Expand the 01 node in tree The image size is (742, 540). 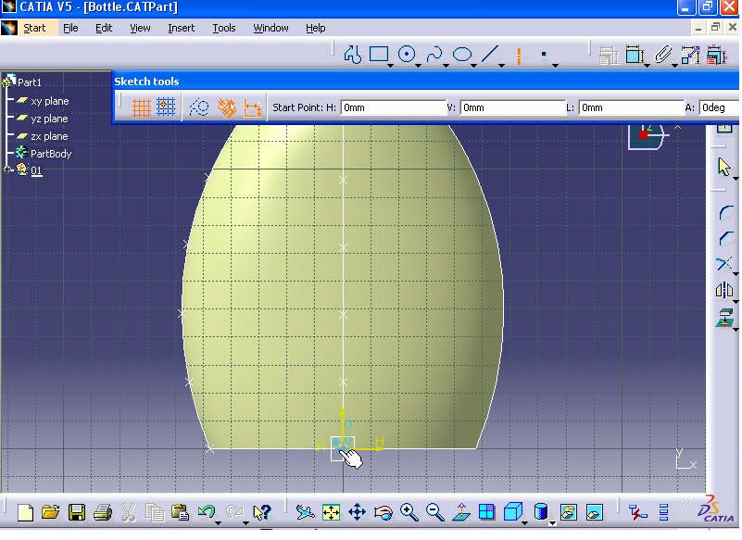pyautogui.click(x=7, y=170)
